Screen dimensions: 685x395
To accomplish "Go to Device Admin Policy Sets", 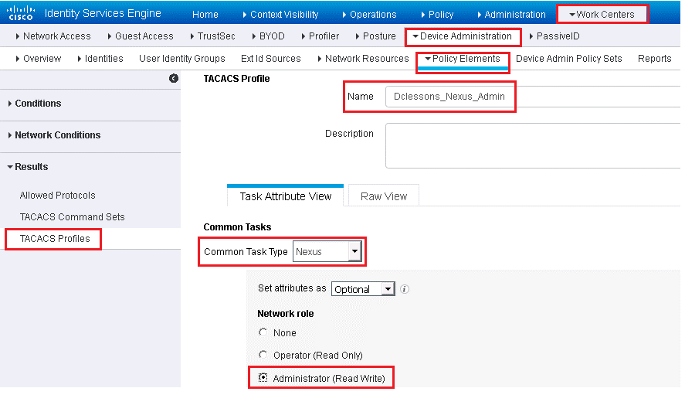I will click(x=569, y=59).
